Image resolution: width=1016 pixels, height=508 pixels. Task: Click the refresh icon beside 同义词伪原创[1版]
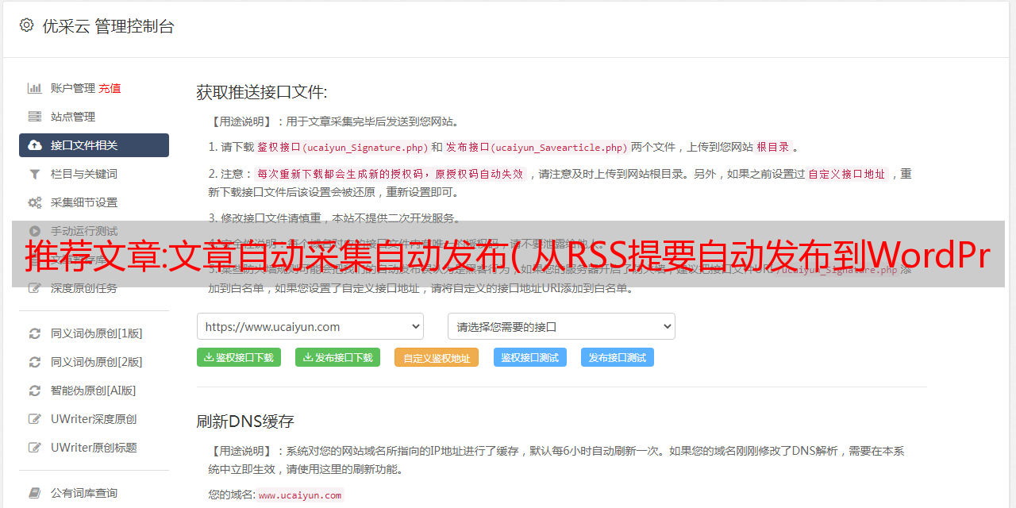point(35,333)
